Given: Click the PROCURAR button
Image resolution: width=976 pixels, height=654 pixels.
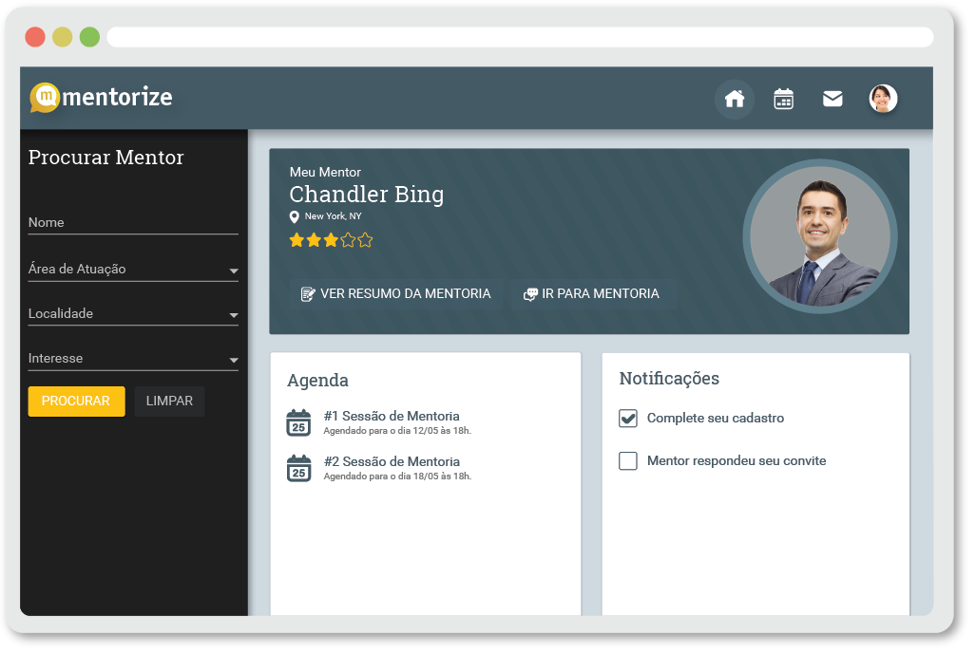Looking at the screenshot, I should (x=76, y=401).
